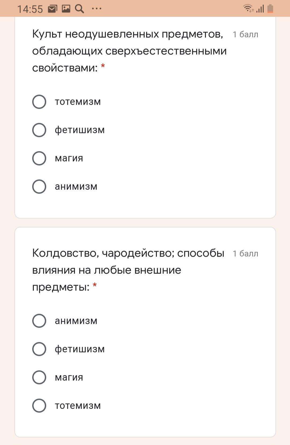
Task: Select «тотемизм» radio in second question
Action: tap(39, 406)
